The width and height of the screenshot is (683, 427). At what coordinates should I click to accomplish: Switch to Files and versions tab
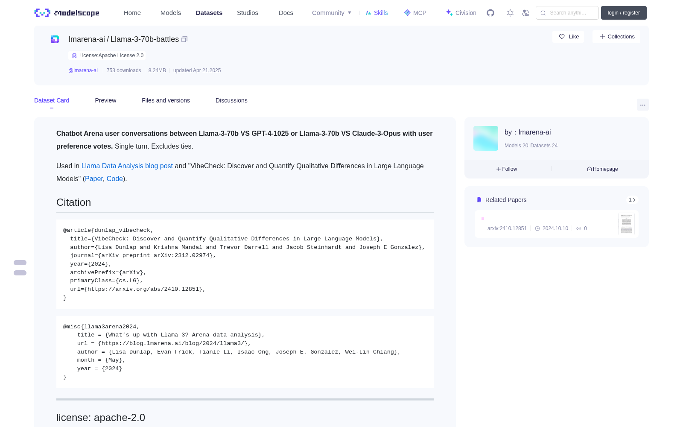point(166,100)
